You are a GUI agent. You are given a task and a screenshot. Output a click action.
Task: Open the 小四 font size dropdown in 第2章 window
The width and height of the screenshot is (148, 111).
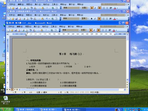(87, 30)
